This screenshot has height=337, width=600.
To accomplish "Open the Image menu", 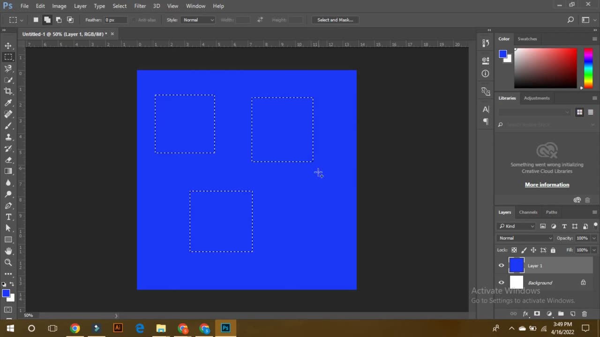I will click(x=59, y=6).
